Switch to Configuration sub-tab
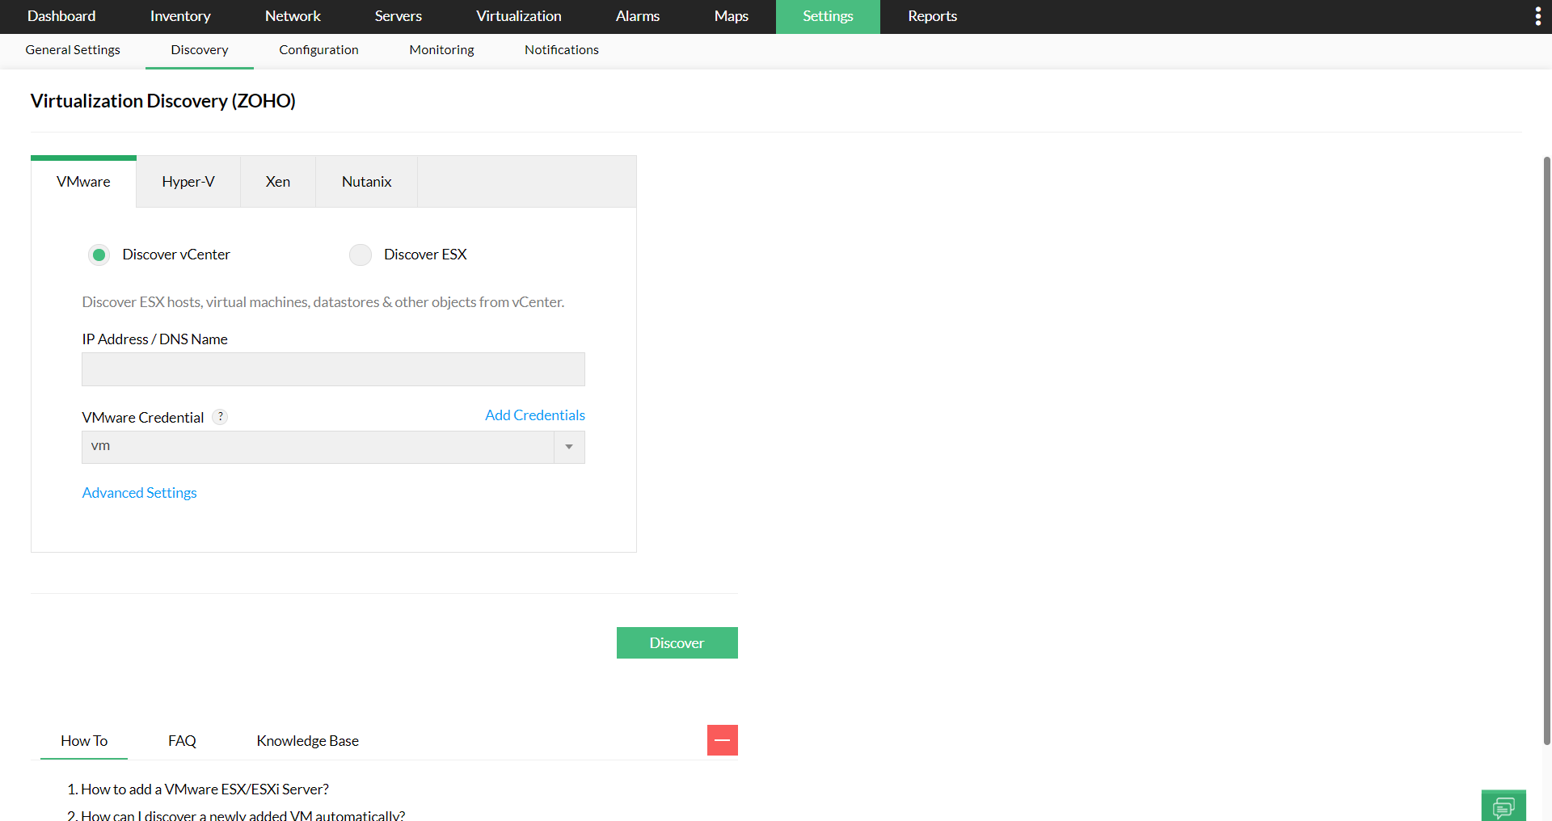Viewport: 1552px width, 821px height. [319, 50]
